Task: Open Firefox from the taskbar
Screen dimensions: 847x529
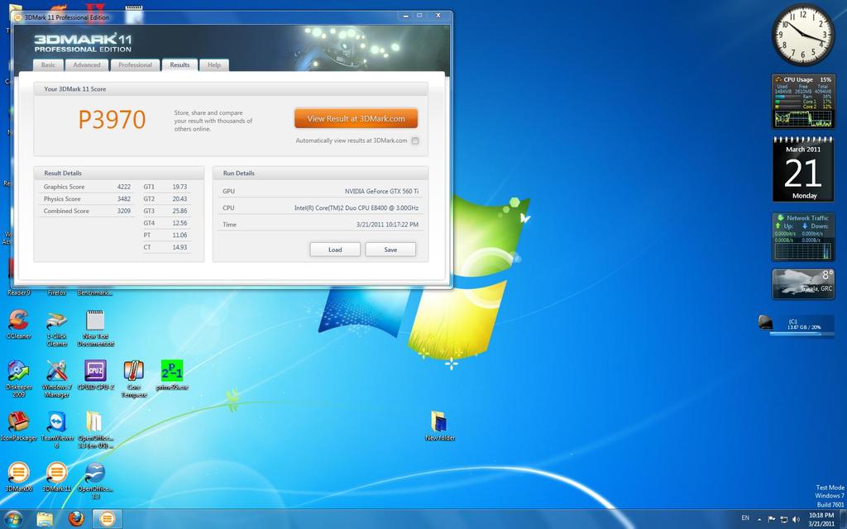Action: [76, 519]
